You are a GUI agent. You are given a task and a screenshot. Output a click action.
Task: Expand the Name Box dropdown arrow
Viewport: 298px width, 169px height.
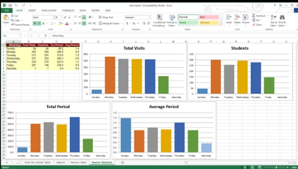[x=20, y=36]
